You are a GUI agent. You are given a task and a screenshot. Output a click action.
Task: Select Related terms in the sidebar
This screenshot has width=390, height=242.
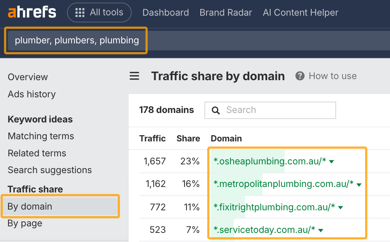[x=37, y=153]
